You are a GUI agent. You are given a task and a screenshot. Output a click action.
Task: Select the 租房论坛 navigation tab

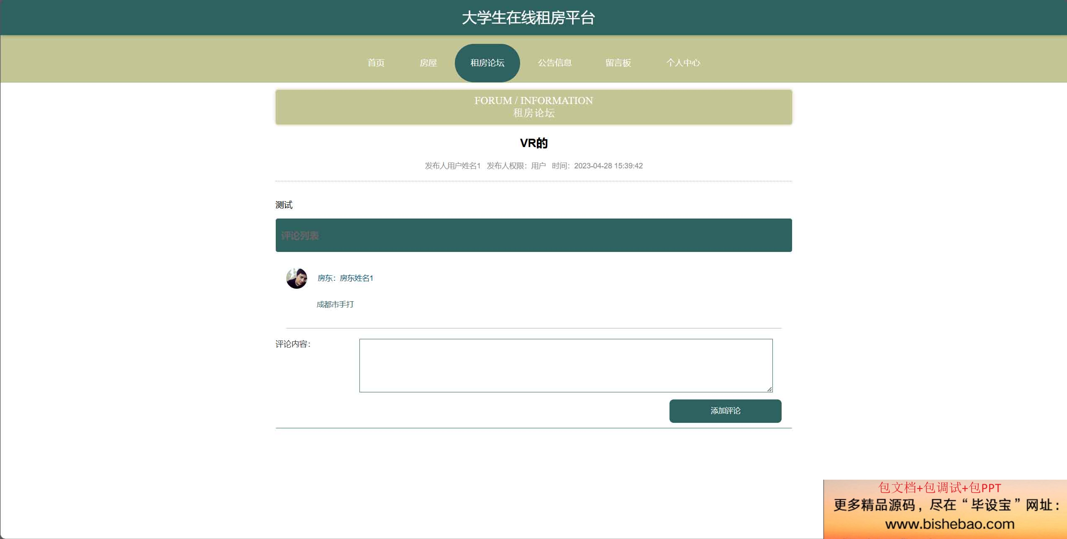click(x=487, y=63)
